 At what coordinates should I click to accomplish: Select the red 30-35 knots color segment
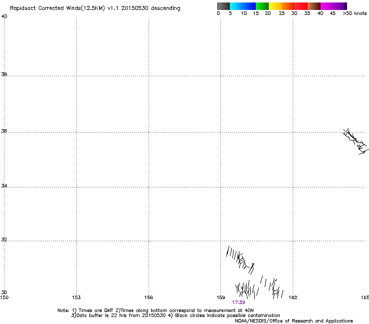(x=301, y=6)
